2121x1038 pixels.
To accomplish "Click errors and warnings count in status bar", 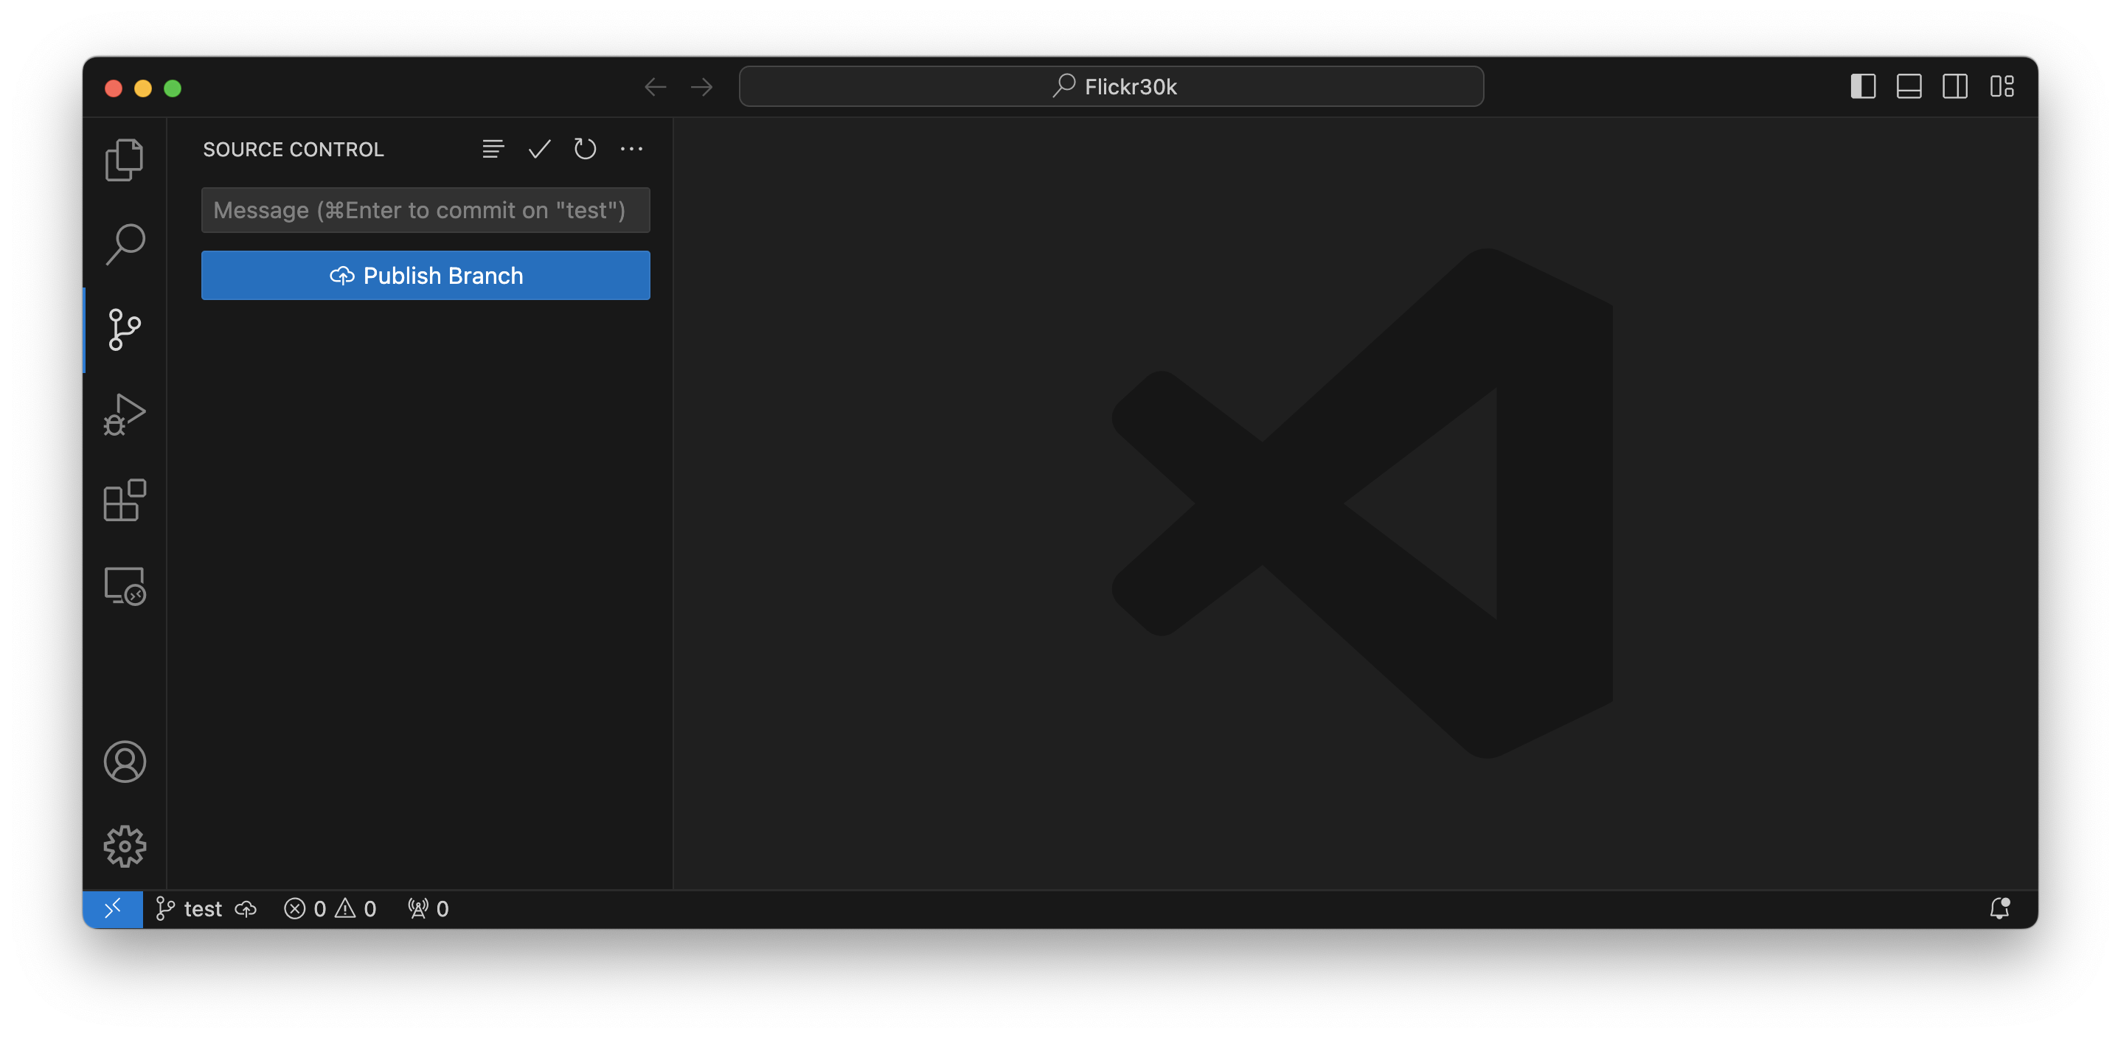I will (330, 909).
